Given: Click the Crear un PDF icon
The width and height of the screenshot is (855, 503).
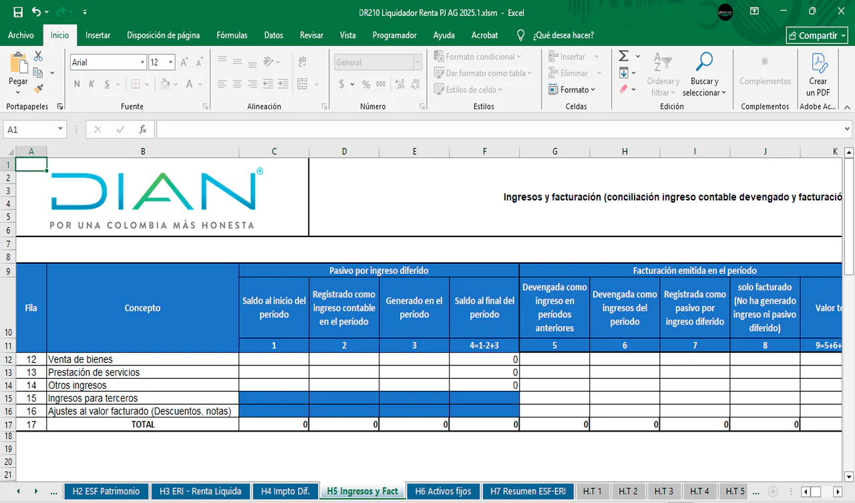Looking at the screenshot, I should [x=818, y=63].
